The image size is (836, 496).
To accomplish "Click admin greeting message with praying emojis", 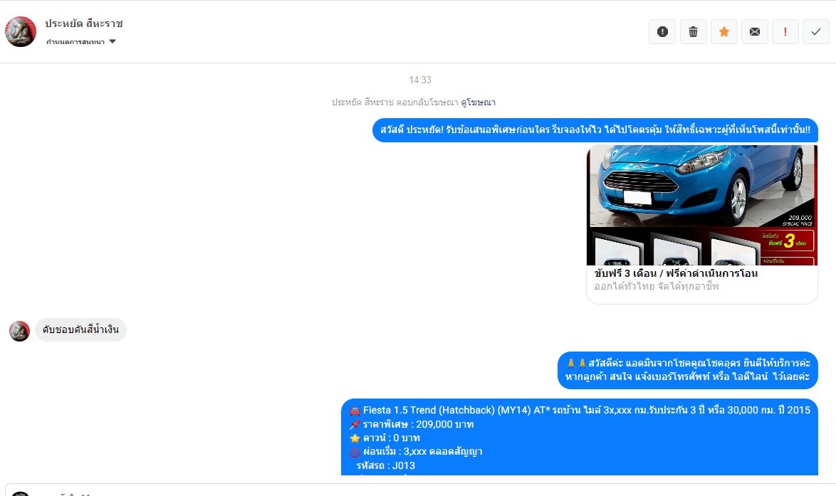I will [688, 370].
